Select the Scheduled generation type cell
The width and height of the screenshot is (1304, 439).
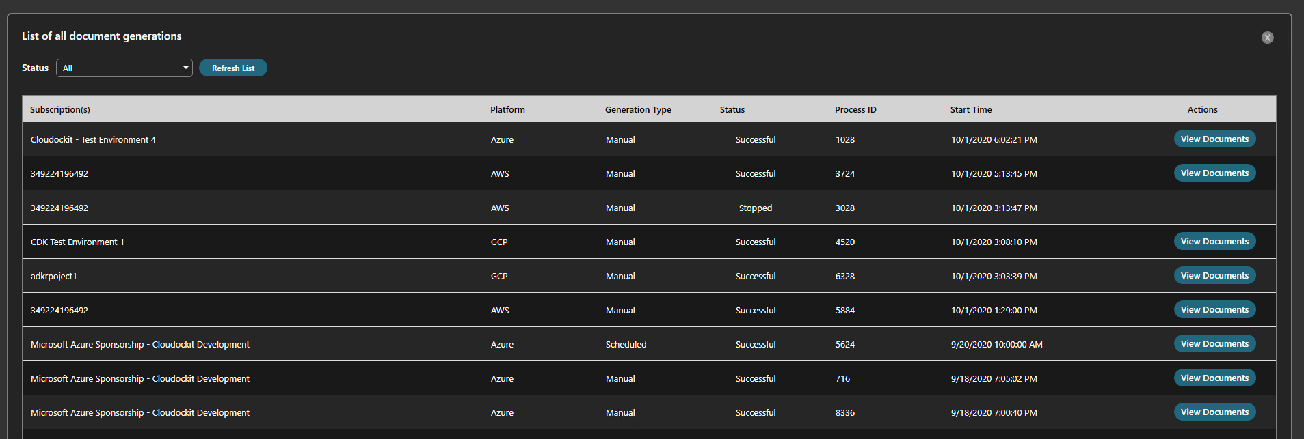tap(626, 344)
